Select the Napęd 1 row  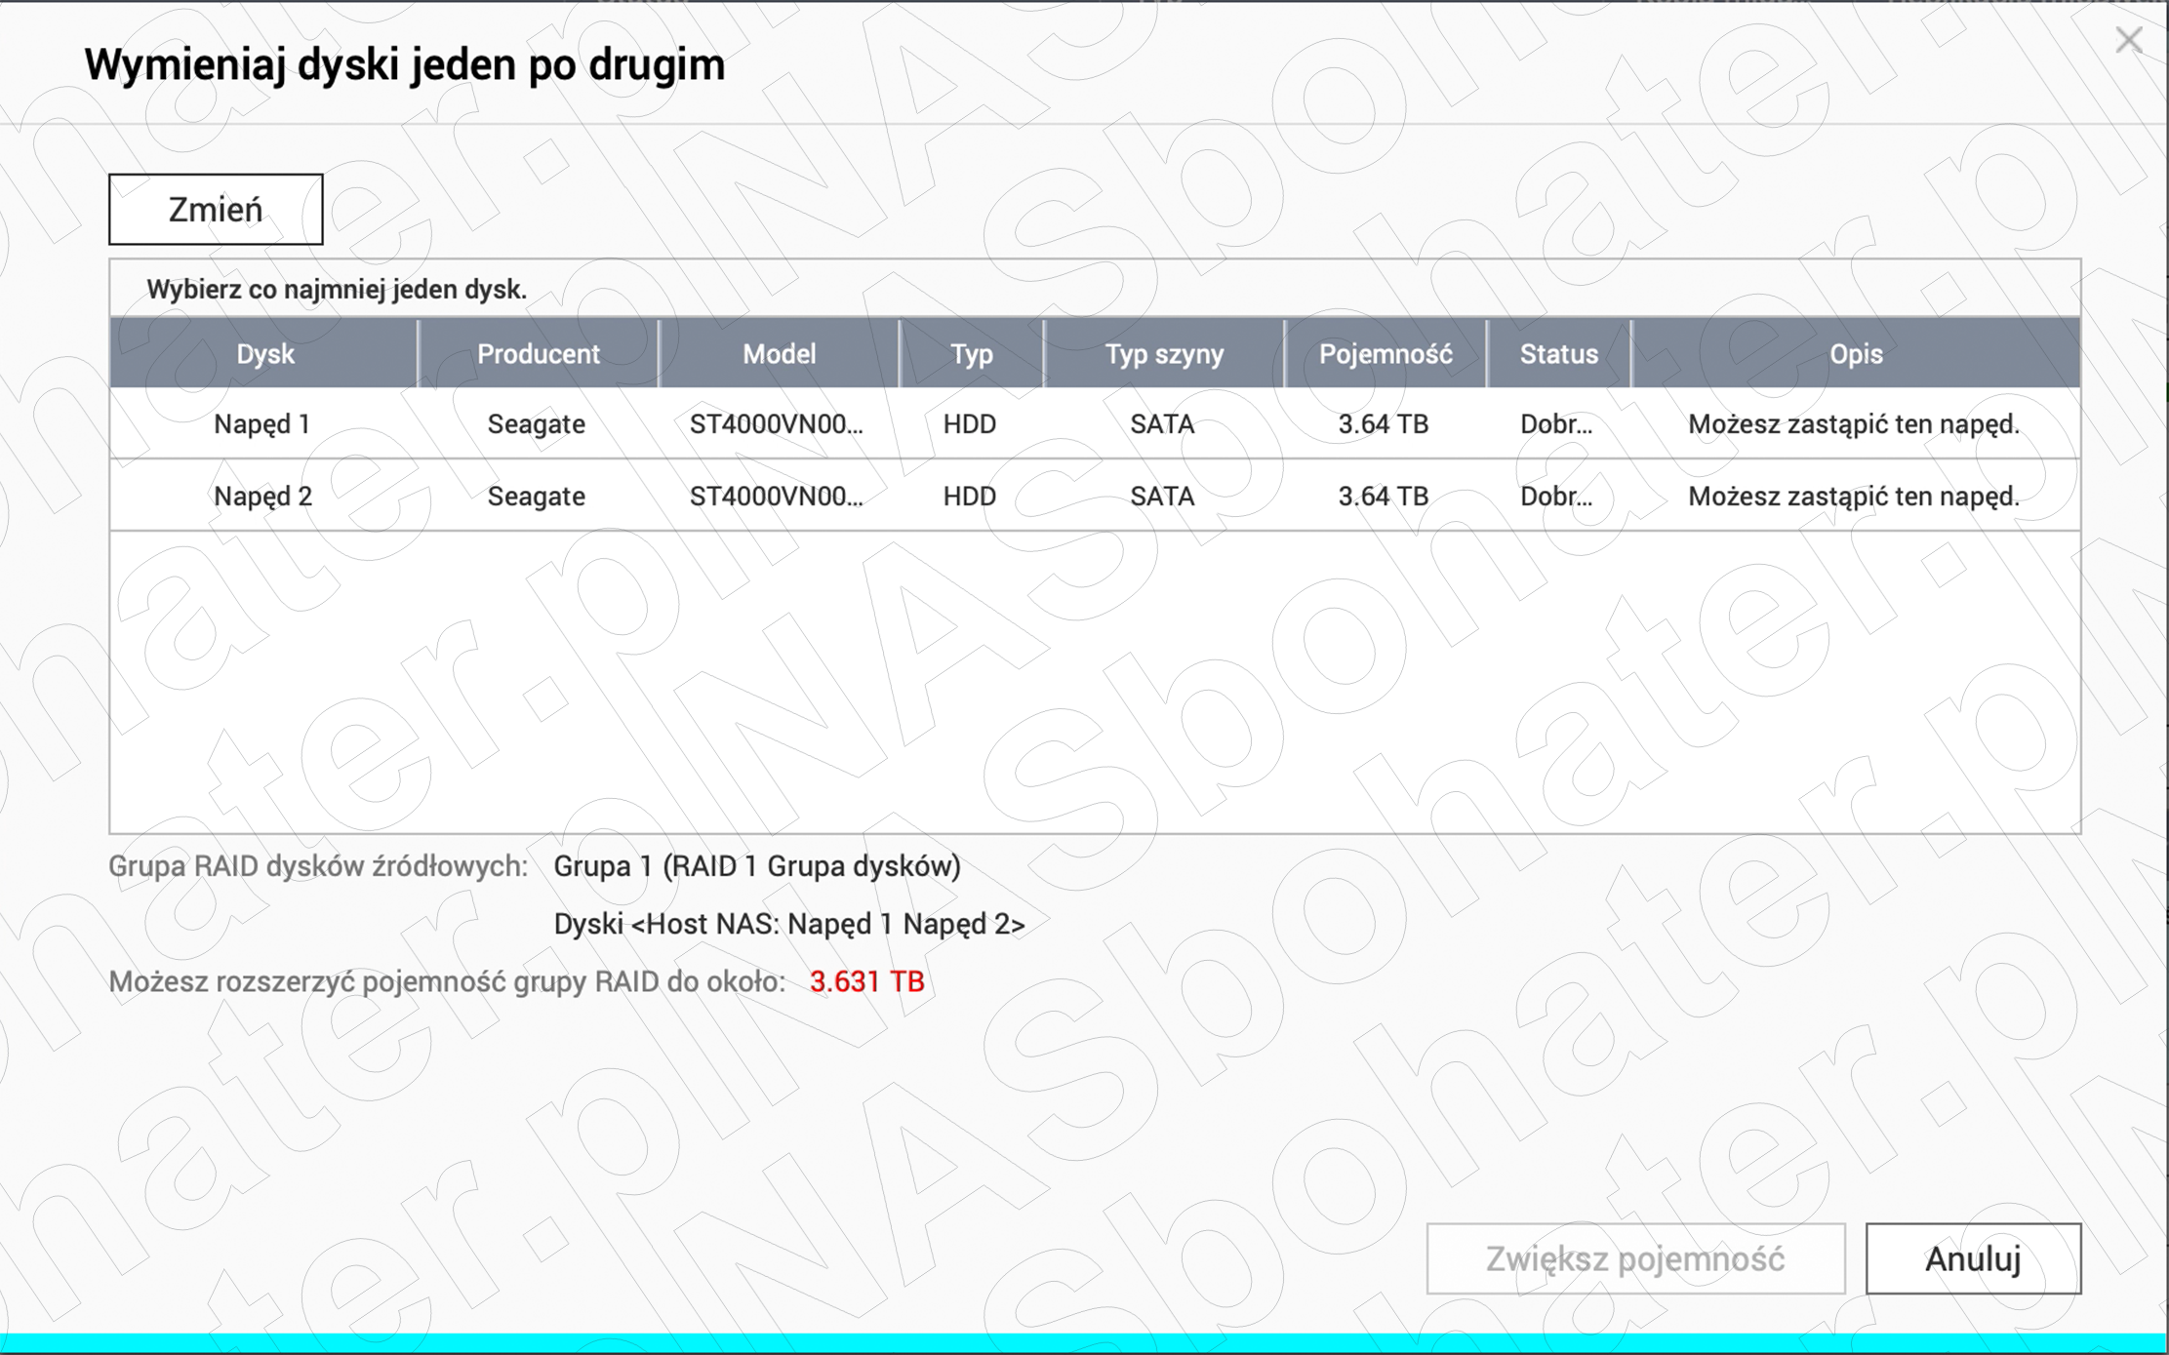pos(262,424)
